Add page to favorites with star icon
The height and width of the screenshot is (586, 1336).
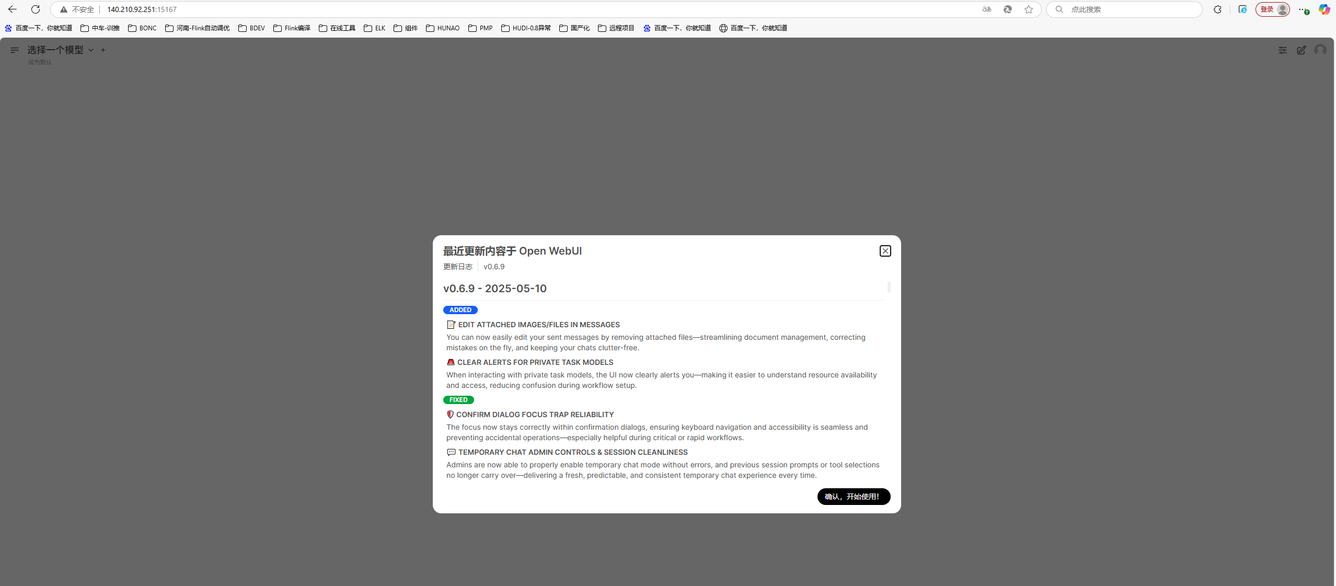(x=1029, y=9)
